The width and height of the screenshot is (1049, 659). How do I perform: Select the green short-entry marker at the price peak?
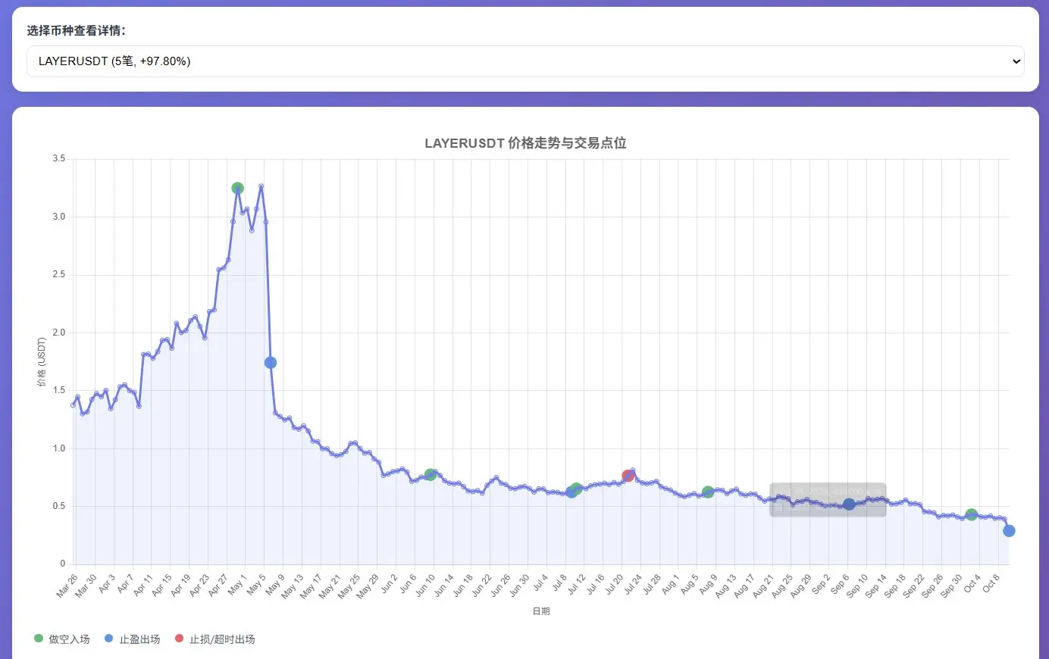coord(237,188)
